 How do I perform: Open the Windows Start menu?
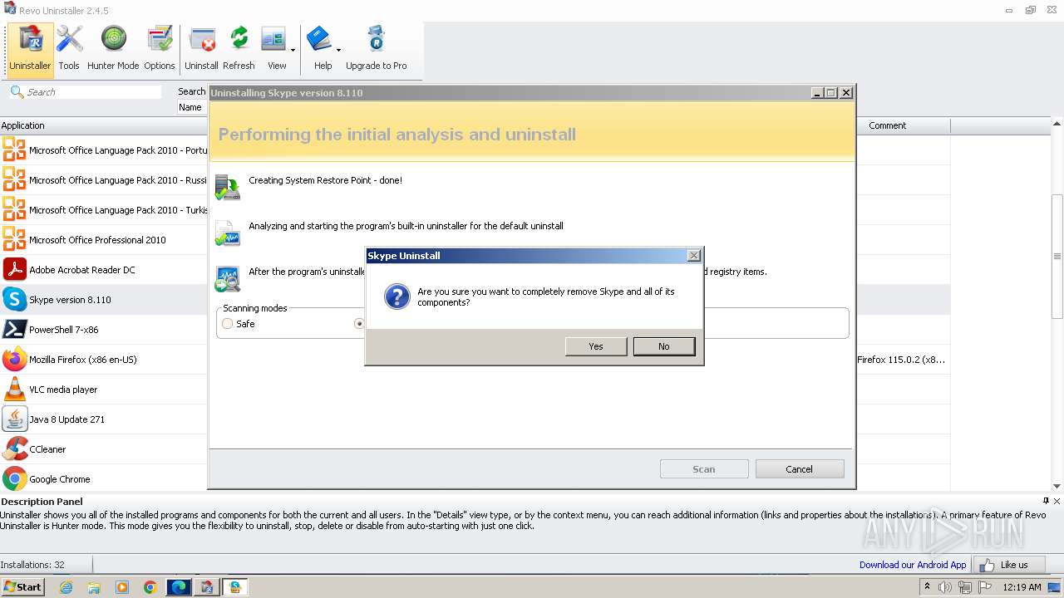pyautogui.click(x=22, y=586)
